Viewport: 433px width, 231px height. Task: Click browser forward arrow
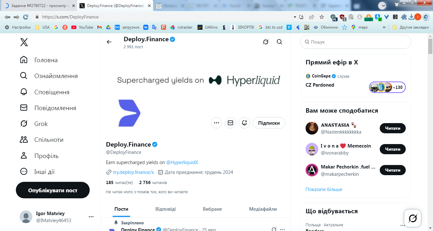pos(16,17)
